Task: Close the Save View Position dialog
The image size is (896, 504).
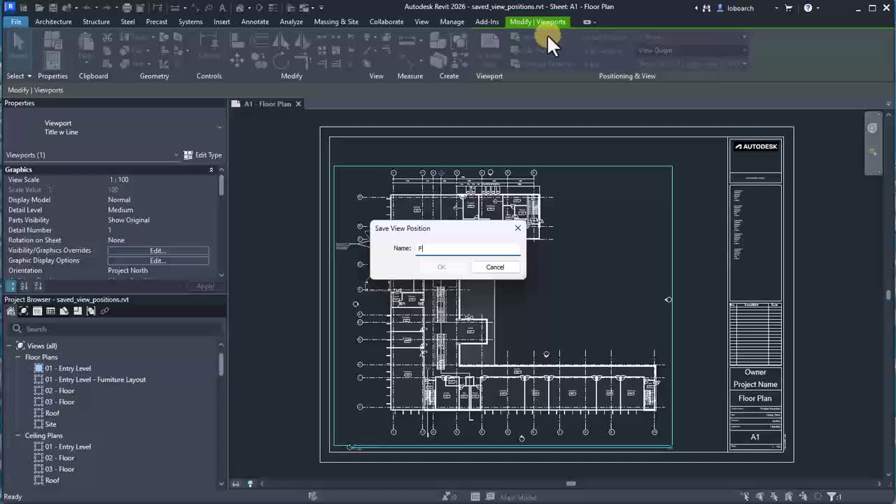Action: 518,228
